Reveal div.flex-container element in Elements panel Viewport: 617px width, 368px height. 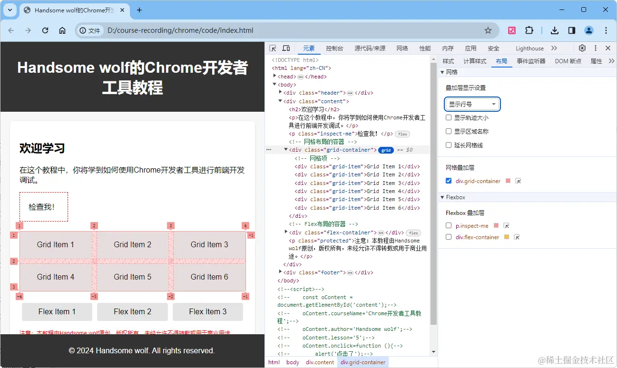click(x=517, y=237)
